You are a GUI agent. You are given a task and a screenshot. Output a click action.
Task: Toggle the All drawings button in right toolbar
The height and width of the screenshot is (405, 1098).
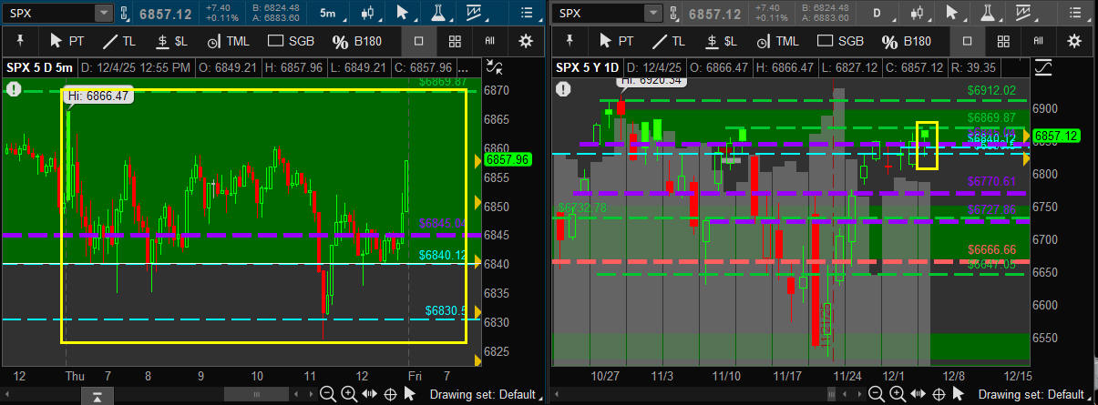point(1038,41)
